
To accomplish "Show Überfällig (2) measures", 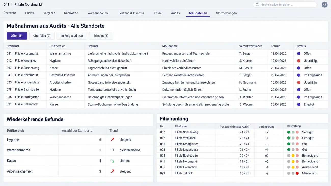I will click(42, 36).
